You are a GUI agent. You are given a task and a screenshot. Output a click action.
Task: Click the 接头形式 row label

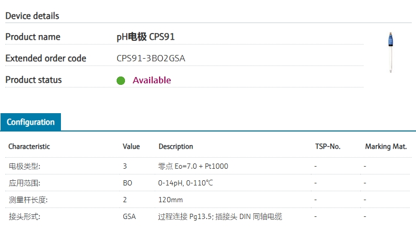24,216
